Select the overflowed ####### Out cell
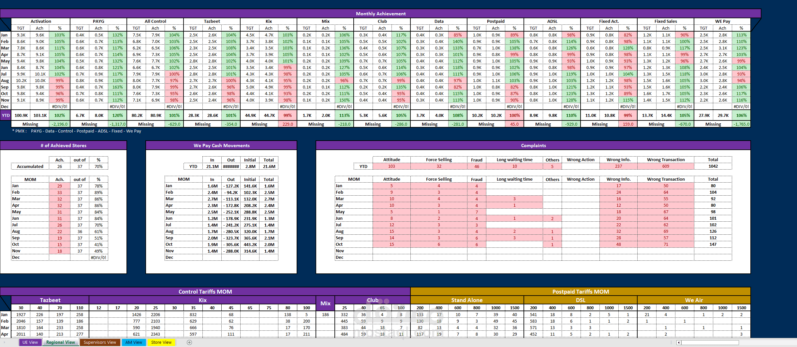 tap(231, 166)
